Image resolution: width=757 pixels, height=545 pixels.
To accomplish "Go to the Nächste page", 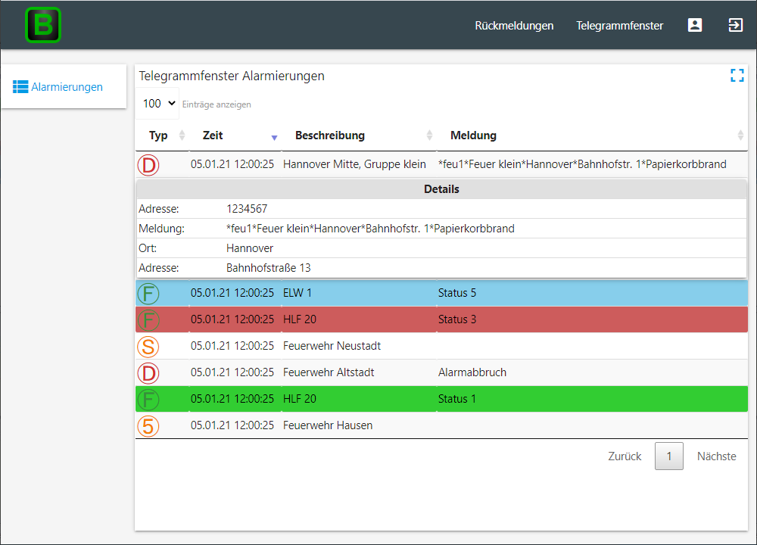I will (716, 456).
